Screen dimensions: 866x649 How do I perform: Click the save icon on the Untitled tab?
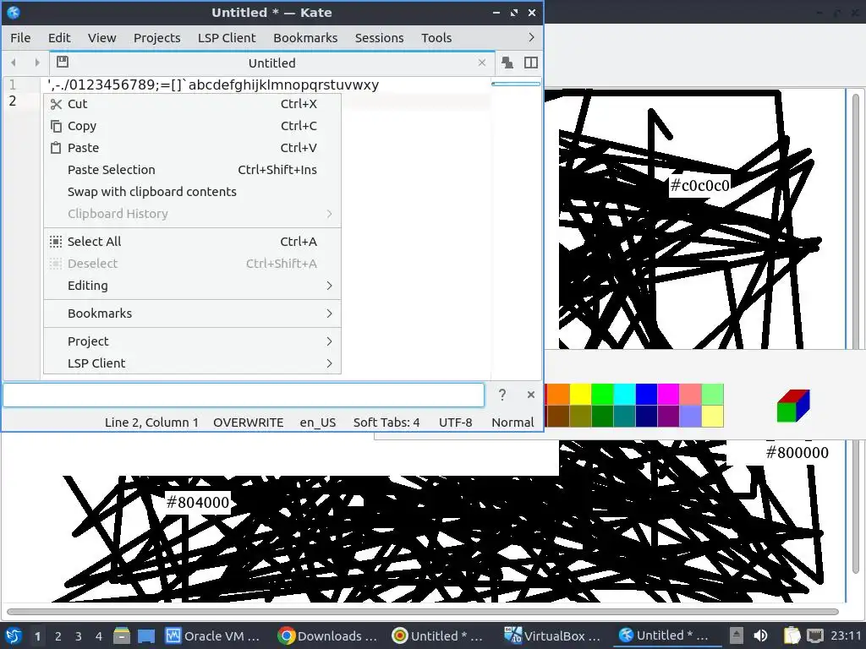(x=63, y=62)
